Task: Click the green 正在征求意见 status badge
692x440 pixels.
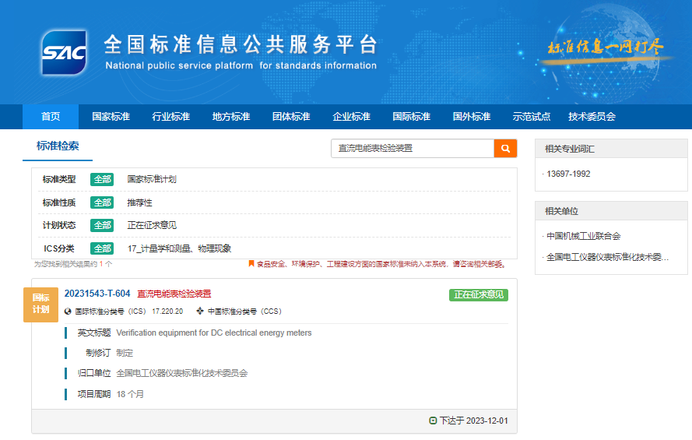Action: [478, 294]
